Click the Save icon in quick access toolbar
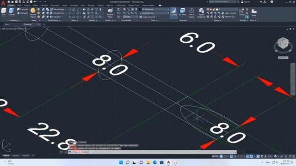The image size is (296, 166). (x=16, y=2)
